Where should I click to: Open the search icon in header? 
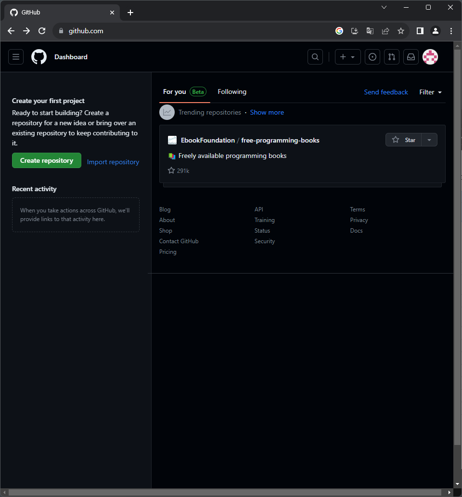pyautogui.click(x=315, y=57)
